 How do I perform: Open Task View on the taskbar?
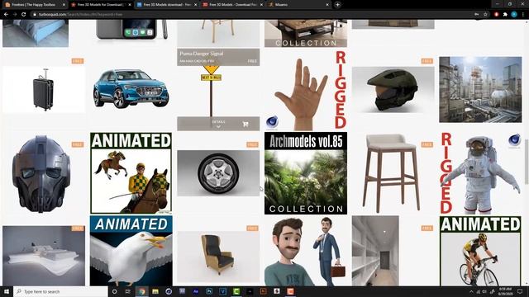pyautogui.click(x=128, y=291)
